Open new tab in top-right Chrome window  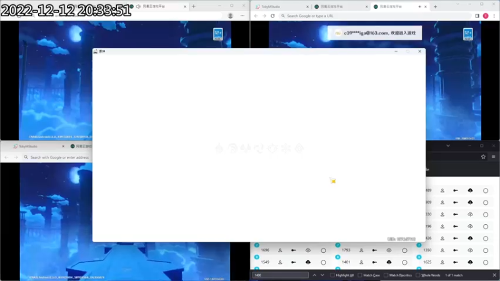point(435,7)
